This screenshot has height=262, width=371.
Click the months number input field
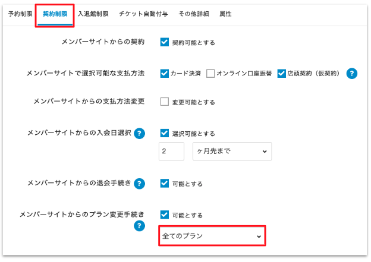coord(171,151)
